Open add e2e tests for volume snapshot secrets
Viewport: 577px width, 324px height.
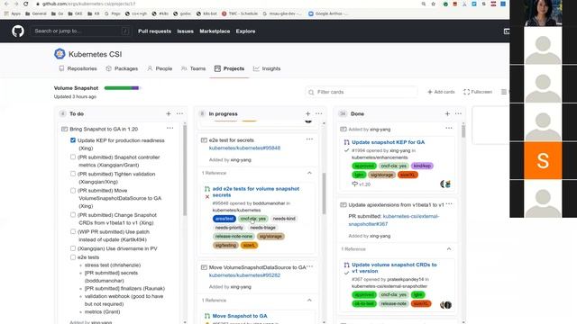click(x=256, y=192)
